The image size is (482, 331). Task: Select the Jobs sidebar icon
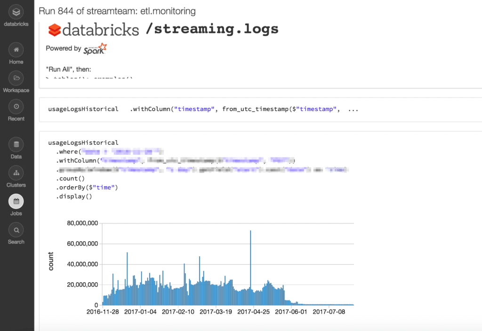(16, 202)
